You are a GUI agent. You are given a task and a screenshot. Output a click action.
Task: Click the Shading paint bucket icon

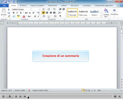[44, 16]
